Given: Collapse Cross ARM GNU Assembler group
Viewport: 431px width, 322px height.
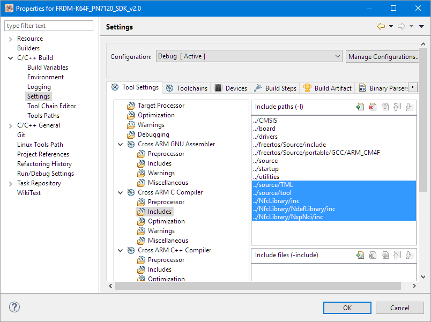Looking at the screenshot, I should pos(120,144).
